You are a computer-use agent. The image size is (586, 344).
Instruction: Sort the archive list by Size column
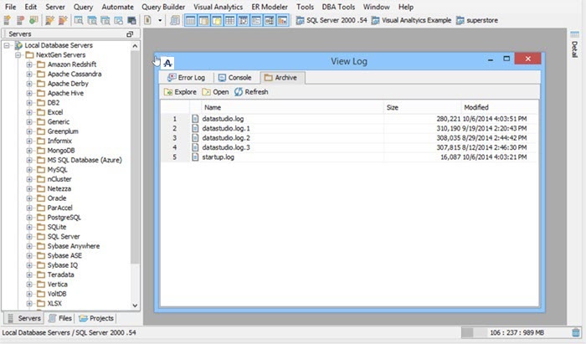coord(422,107)
